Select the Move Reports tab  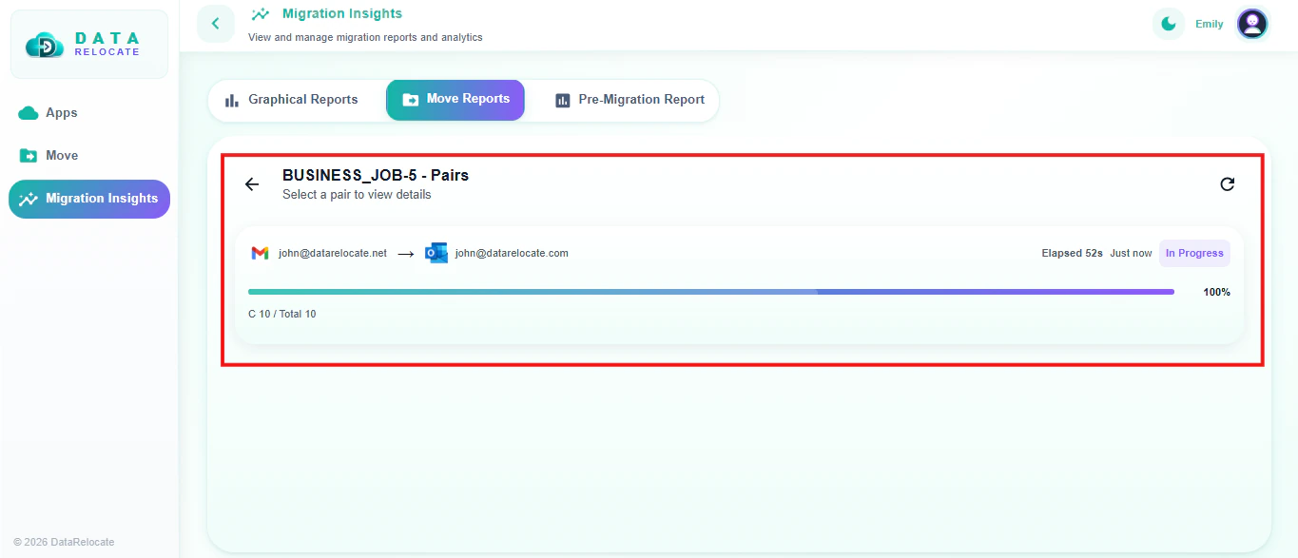455,100
